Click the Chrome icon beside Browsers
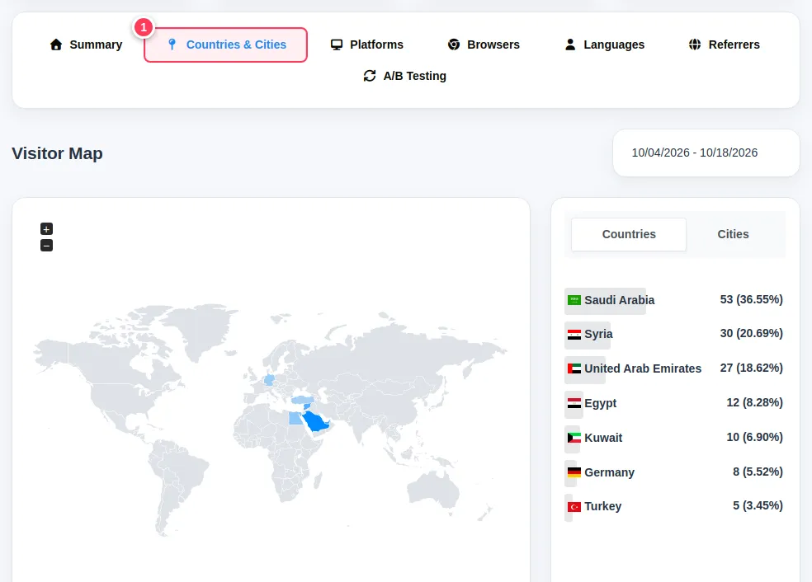 [454, 45]
